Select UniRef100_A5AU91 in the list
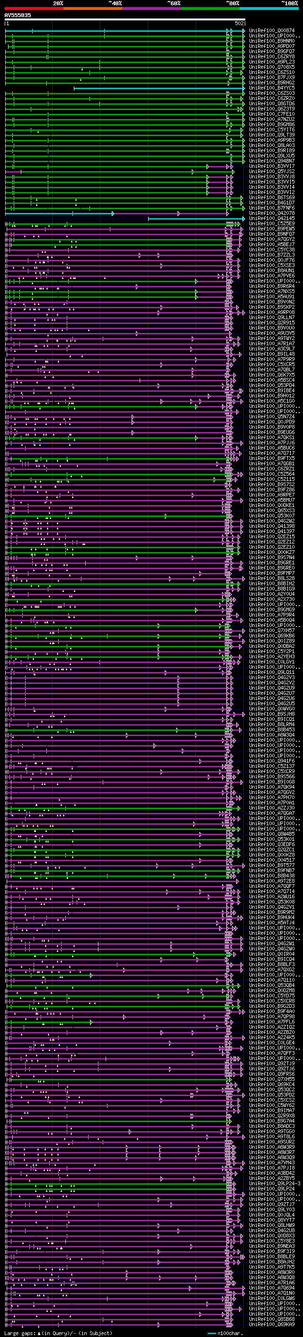Screen dimensions: 303x1337 (272, 296)
